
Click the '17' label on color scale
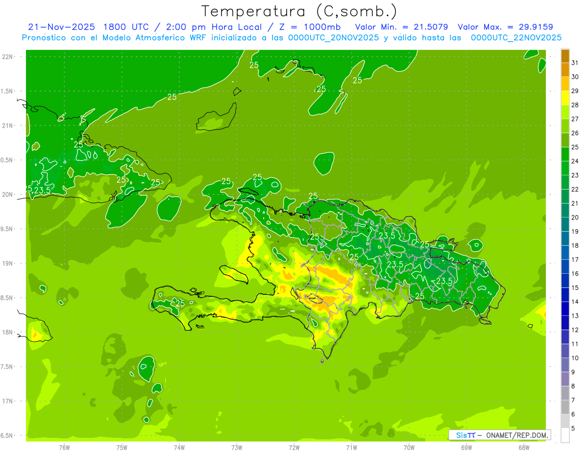click(x=575, y=260)
